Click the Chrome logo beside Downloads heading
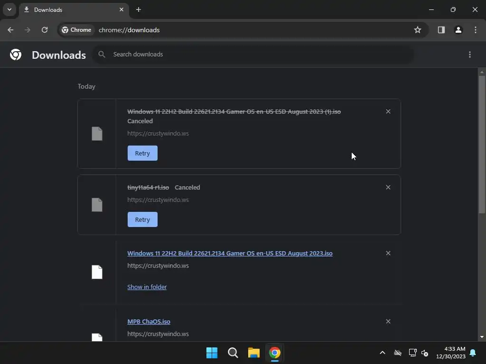The image size is (486, 364). [16, 55]
